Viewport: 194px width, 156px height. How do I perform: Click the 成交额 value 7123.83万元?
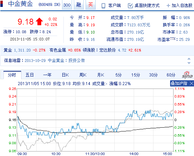click(139, 25)
